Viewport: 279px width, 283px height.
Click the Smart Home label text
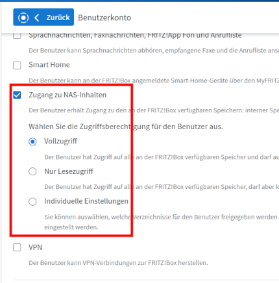click(x=49, y=65)
